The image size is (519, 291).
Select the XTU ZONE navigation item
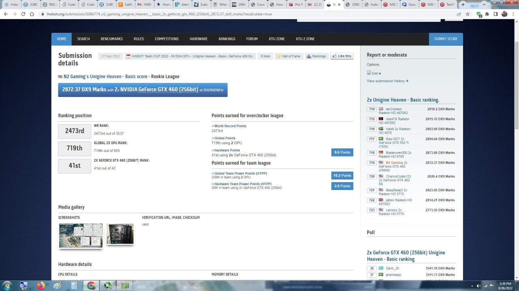(x=277, y=39)
